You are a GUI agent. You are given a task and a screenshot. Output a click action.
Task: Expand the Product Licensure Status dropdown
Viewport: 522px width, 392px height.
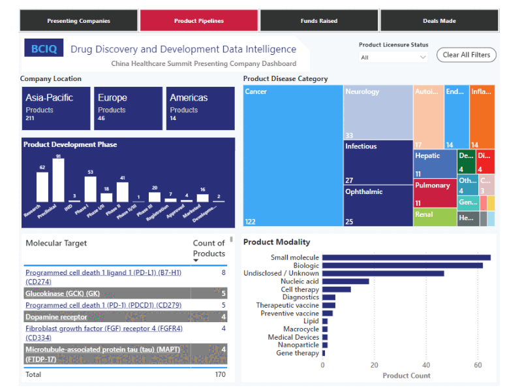[x=393, y=57]
